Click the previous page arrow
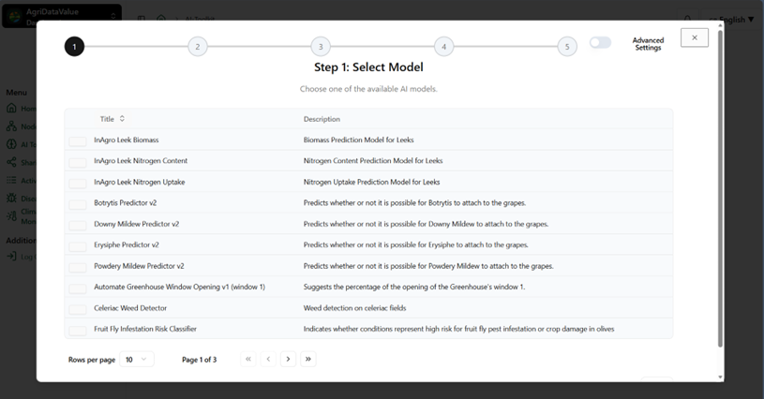 (x=268, y=359)
